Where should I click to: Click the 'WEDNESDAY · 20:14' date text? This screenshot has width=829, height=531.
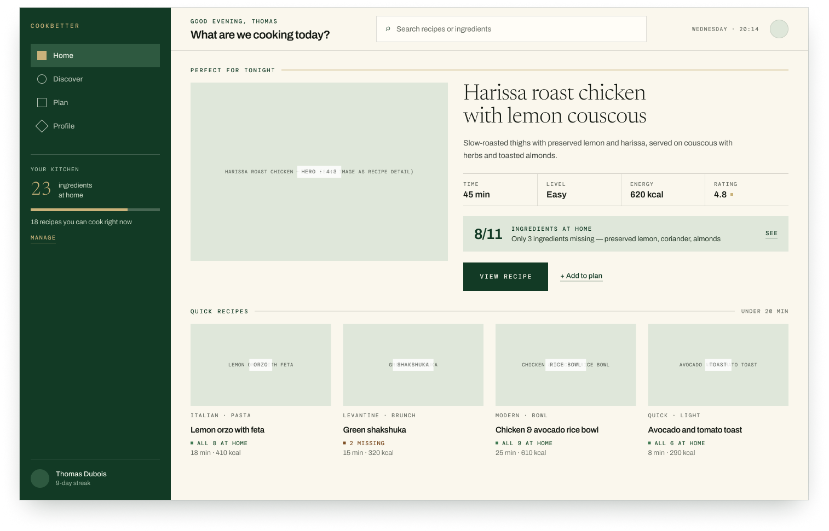(725, 29)
